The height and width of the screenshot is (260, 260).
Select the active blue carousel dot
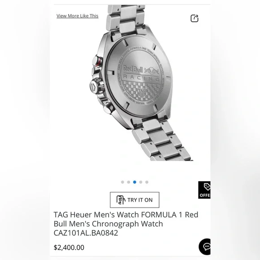pos(134,182)
